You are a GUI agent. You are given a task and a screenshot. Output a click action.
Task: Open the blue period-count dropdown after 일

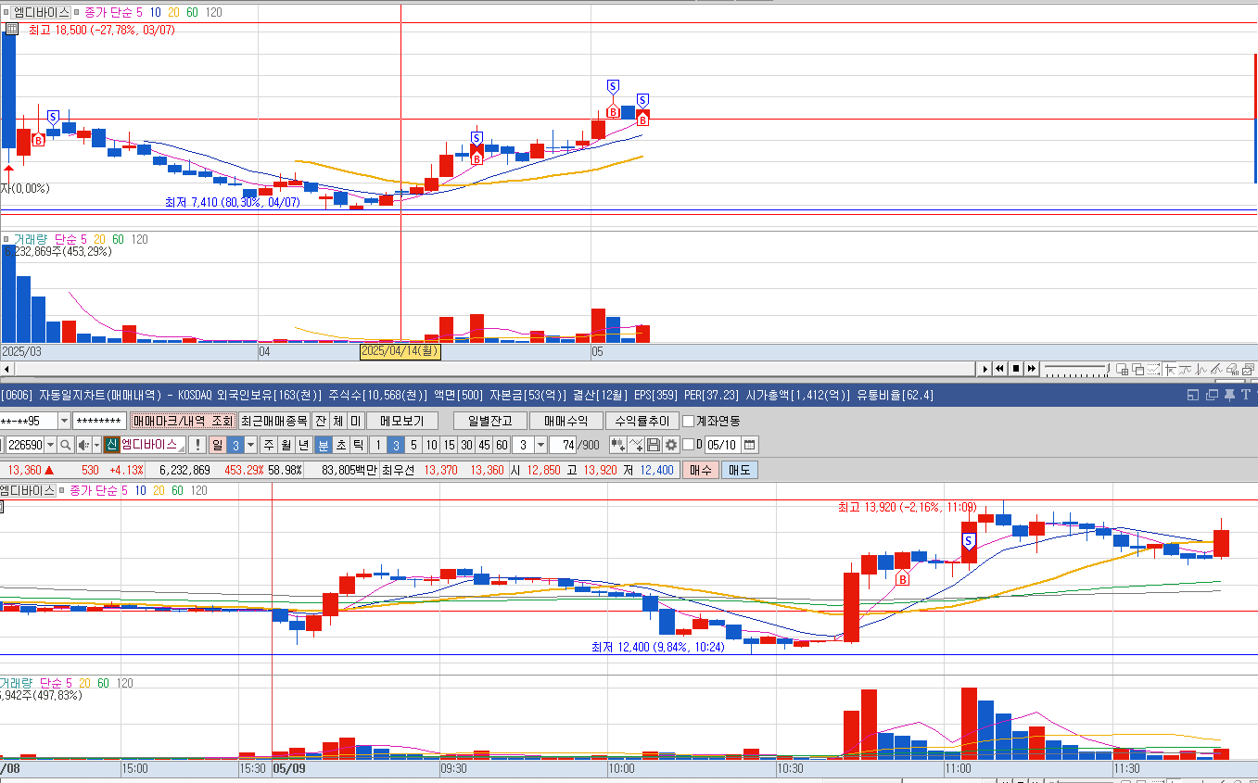pos(250,445)
